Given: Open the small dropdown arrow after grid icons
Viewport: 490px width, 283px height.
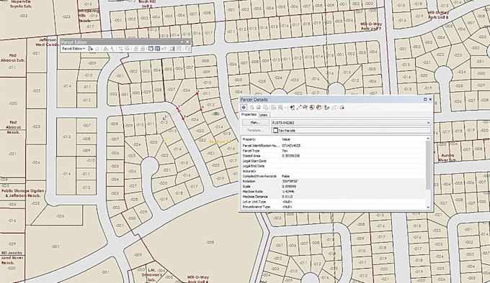Looking at the screenshot, I should pos(285,108).
